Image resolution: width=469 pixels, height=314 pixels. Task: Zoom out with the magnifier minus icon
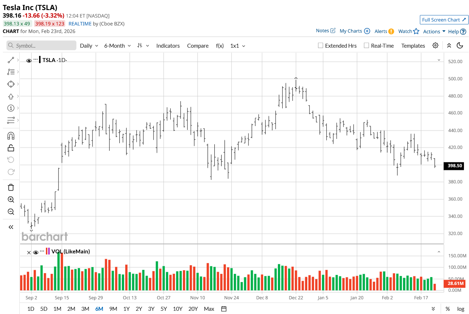(x=11, y=211)
